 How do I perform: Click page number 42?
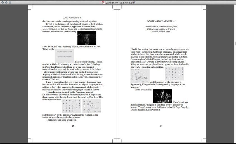[x=73, y=126]
